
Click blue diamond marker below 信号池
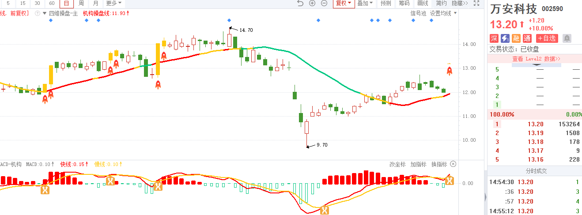pos(413,20)
